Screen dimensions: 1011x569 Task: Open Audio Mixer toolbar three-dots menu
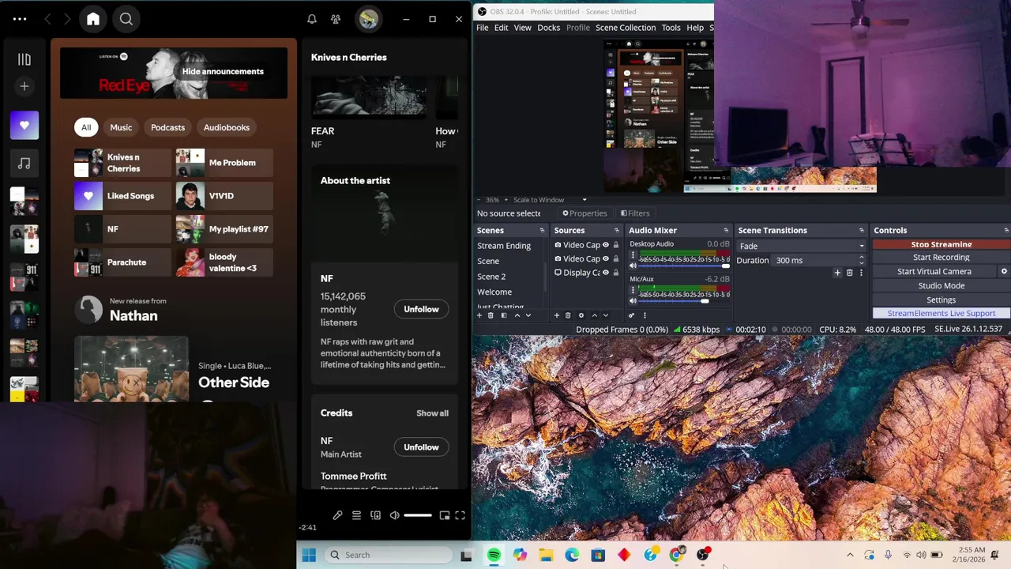pos(645,315)
